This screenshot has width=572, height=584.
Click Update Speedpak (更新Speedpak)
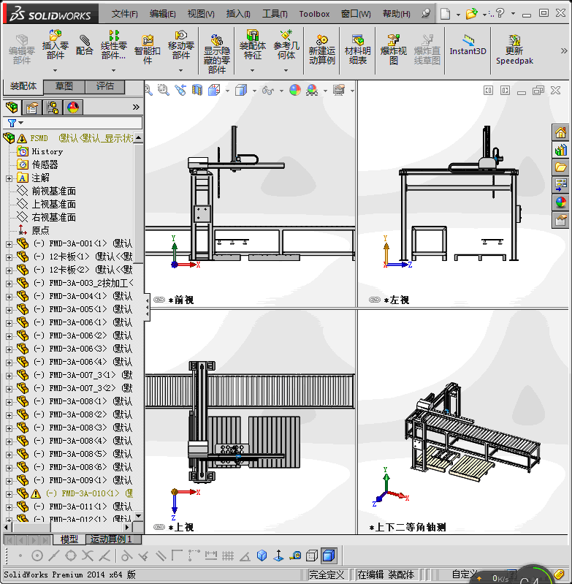pyautogui.click(x=514, y=49)
